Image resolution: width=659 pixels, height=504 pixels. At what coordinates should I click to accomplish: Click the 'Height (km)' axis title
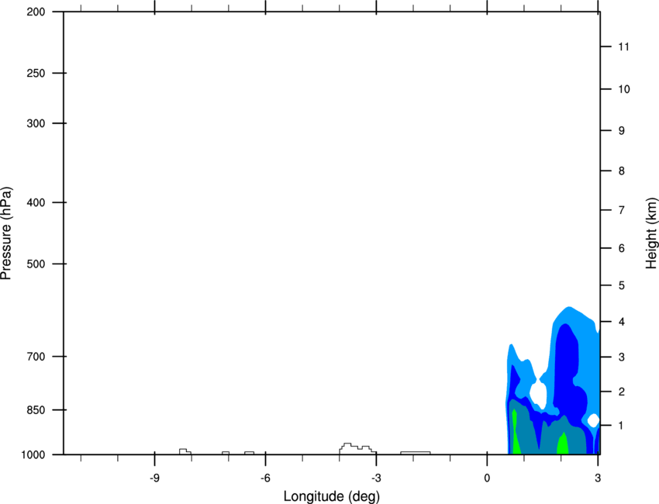pyautogui.click(x=651, y=233)
